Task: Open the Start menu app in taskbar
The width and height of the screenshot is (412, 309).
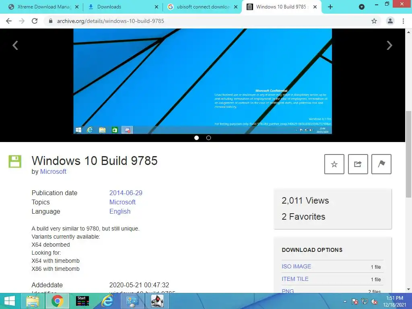Action: tap(82, 301)
